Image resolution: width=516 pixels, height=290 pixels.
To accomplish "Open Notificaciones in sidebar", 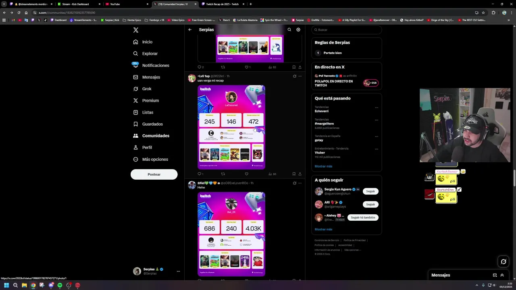I will coord(151,65).
